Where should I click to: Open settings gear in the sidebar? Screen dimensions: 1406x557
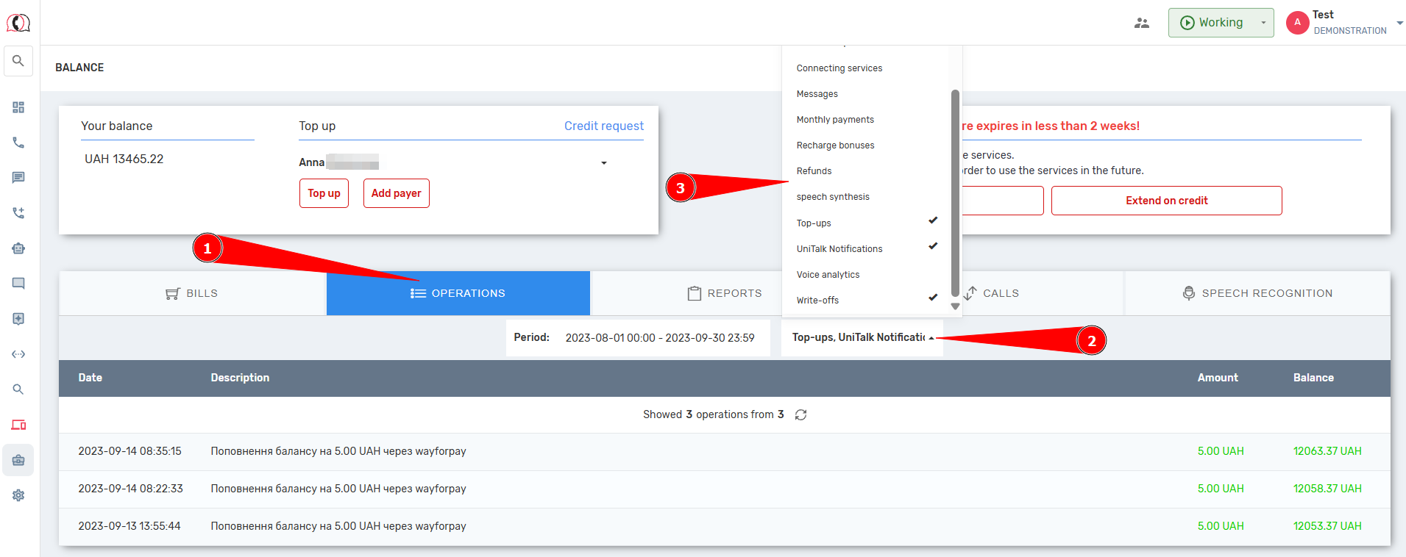(18, 495)
